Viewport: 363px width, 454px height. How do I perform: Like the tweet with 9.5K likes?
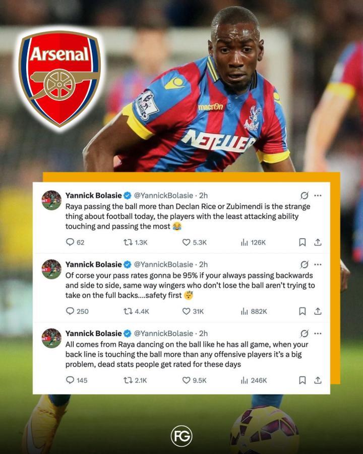click(x=194, y=380)
